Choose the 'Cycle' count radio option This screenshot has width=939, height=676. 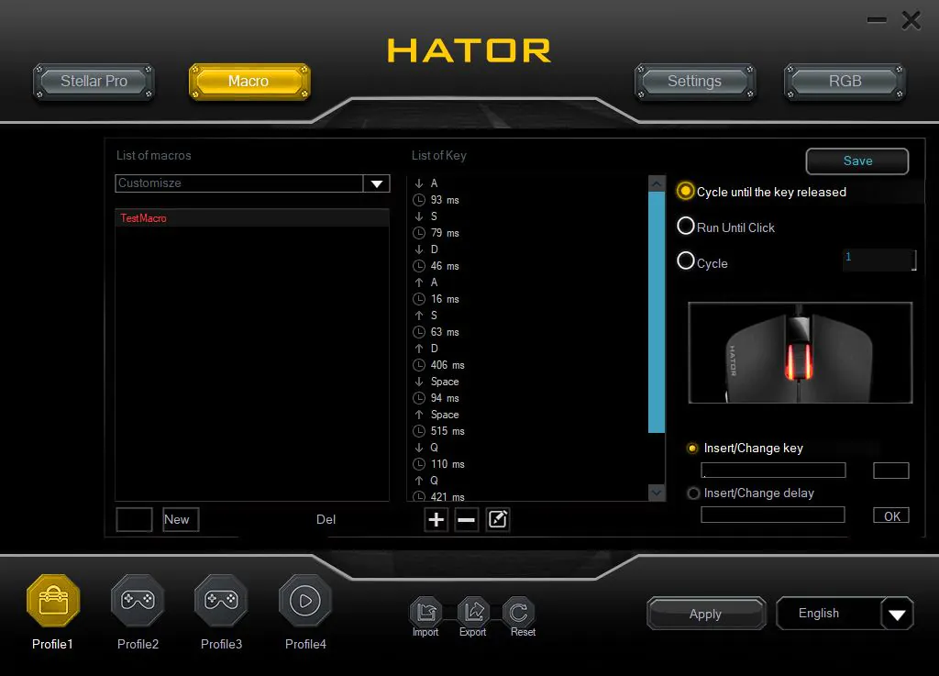[x=686, y=261]
